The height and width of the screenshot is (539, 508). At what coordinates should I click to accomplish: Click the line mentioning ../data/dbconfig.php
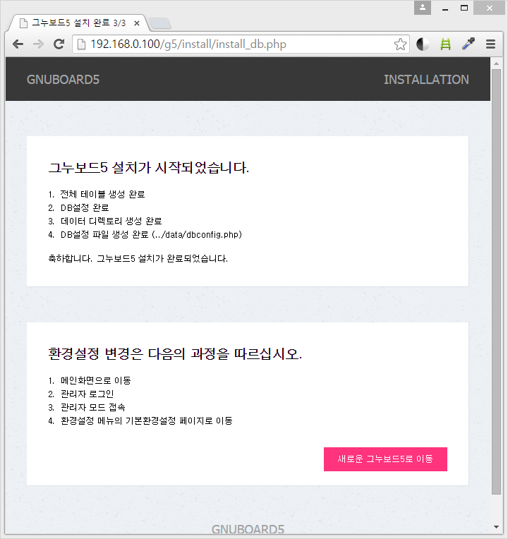tap(151, 234)
